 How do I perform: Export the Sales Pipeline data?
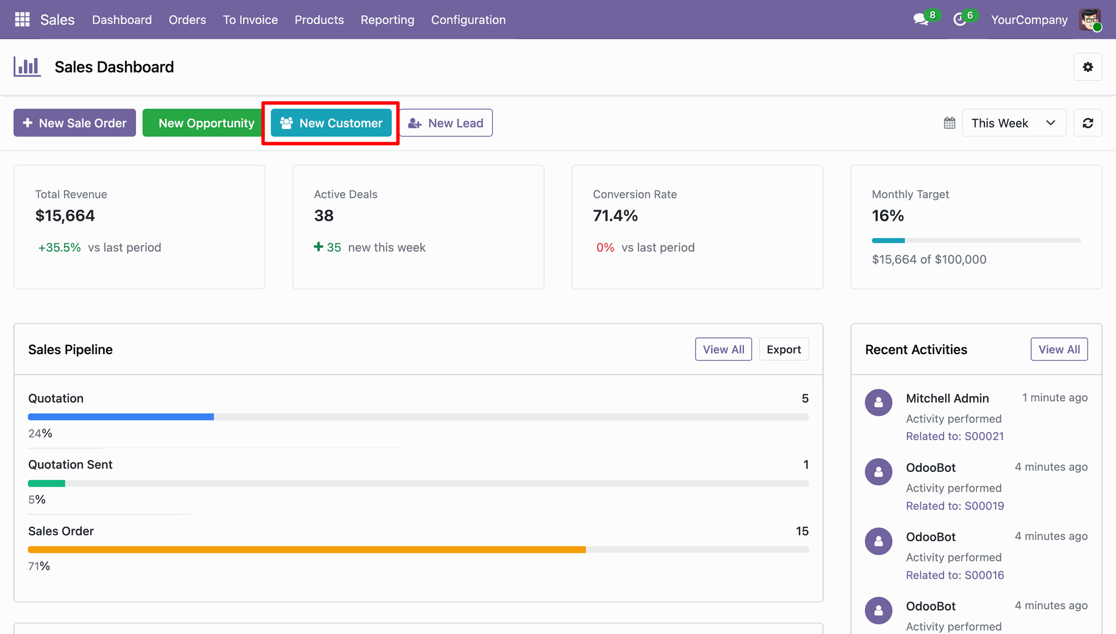pyautogui.click(x=784, y=350)
